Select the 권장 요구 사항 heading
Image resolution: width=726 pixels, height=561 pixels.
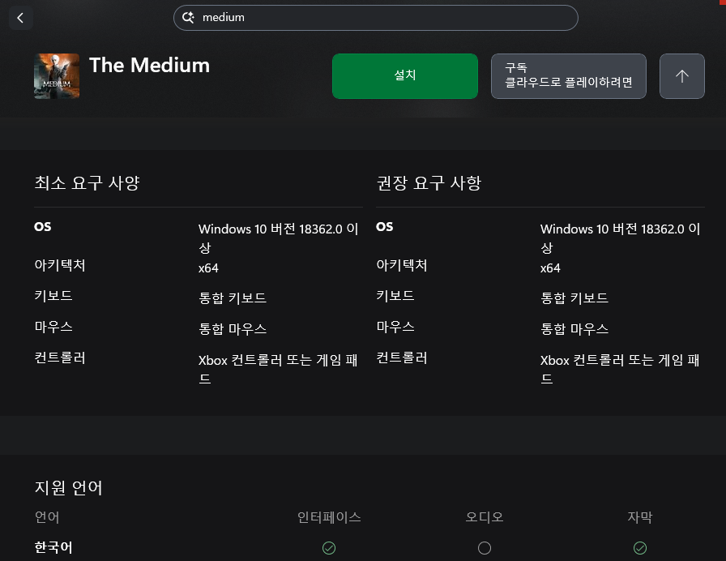[x=429, y=183]
